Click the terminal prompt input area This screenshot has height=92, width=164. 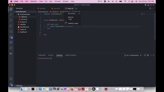[51, 59]
